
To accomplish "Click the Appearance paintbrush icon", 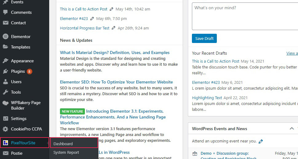I will (x=6, y=61).
